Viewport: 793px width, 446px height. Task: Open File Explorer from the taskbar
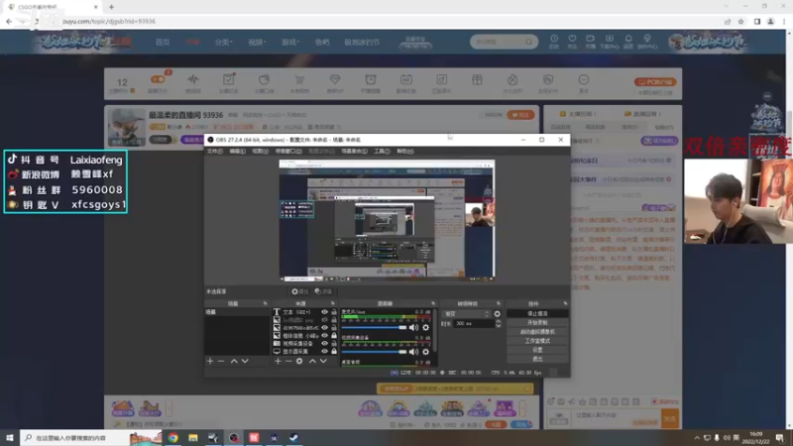coord(193,438)
